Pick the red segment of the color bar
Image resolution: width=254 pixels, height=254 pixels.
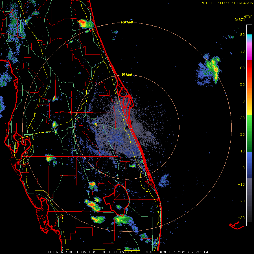click(x=249, y=68)
